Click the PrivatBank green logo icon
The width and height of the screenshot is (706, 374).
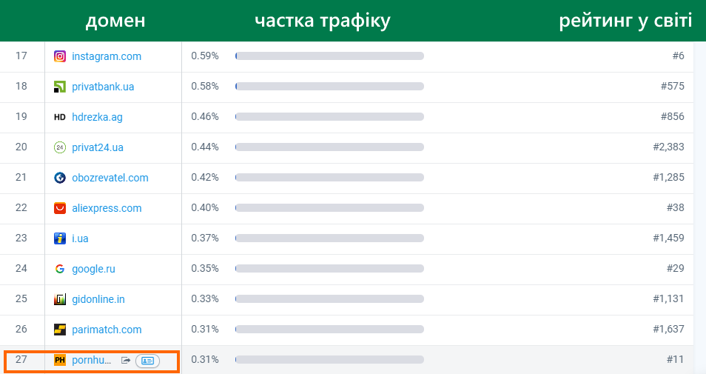tap(60, 87)
